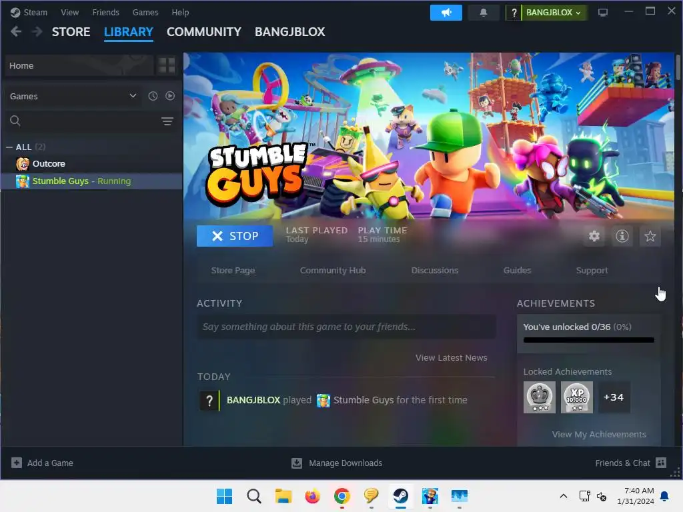Show hidden system tray icons chevron
The height and width of the screenshot is (512, 683).
click(x=563, y=496)
